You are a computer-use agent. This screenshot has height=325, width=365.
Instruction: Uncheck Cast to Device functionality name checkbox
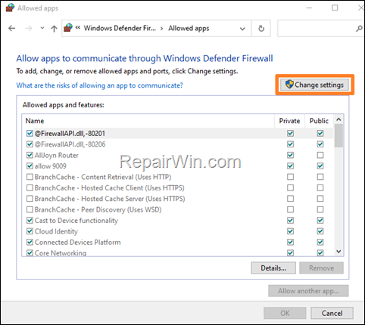coord(30,221)
